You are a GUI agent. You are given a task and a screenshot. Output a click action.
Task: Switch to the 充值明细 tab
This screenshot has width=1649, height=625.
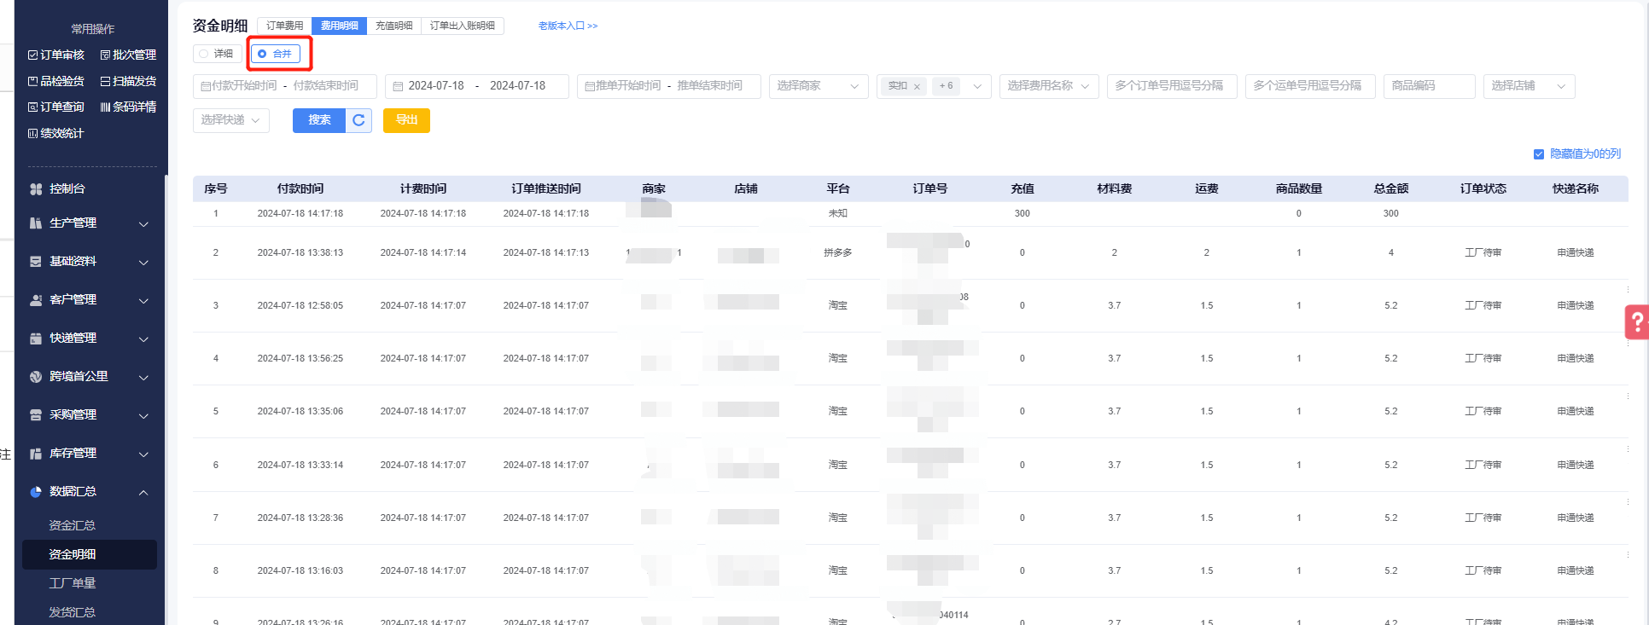(393, 26)
